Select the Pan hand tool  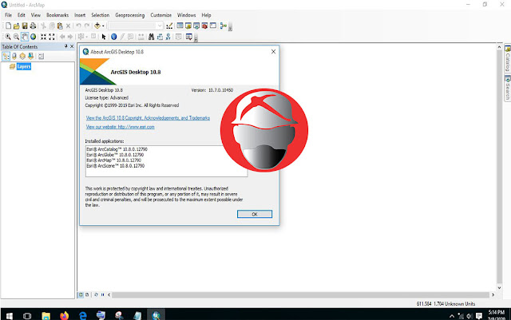pos(25,37)
